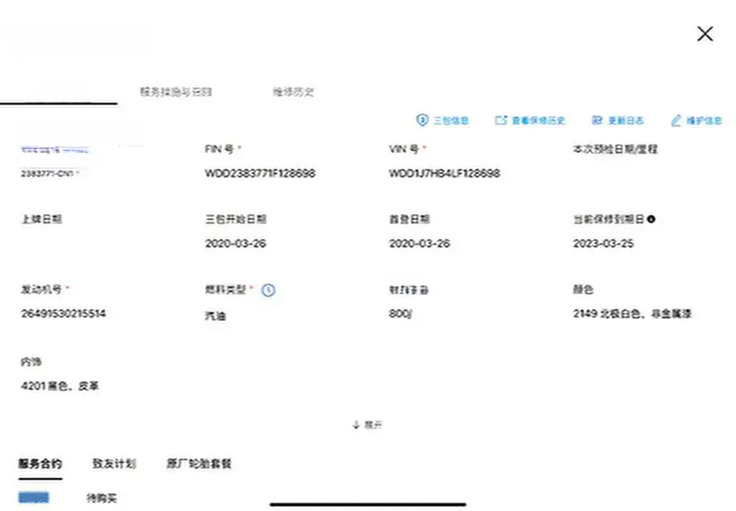Click the 待购买 status label

click(x=102, y=498)
